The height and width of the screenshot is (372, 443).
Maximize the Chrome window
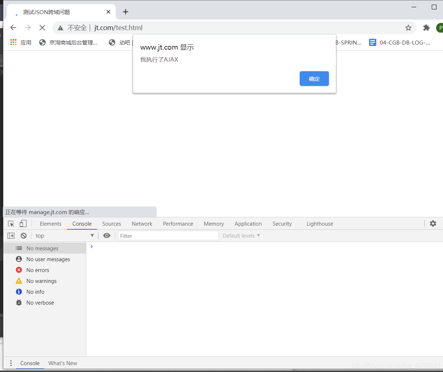(x=434, y=7)
